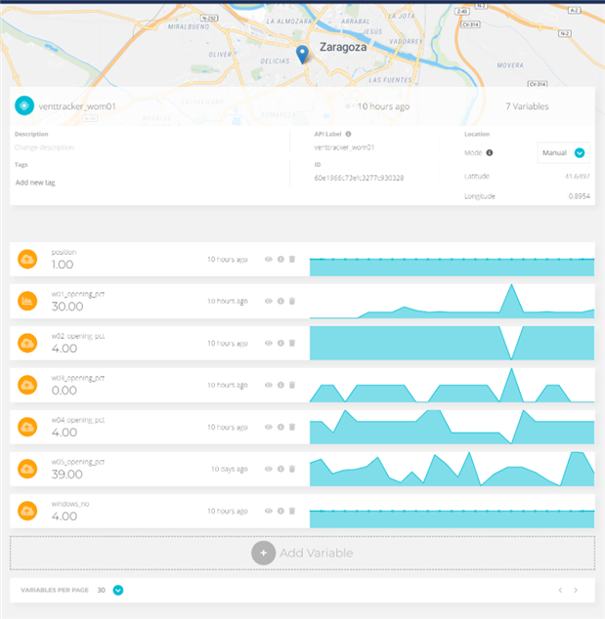Toggle eye icon for w04_opening_pct
The image size is (605, 619).
point(269,427)
